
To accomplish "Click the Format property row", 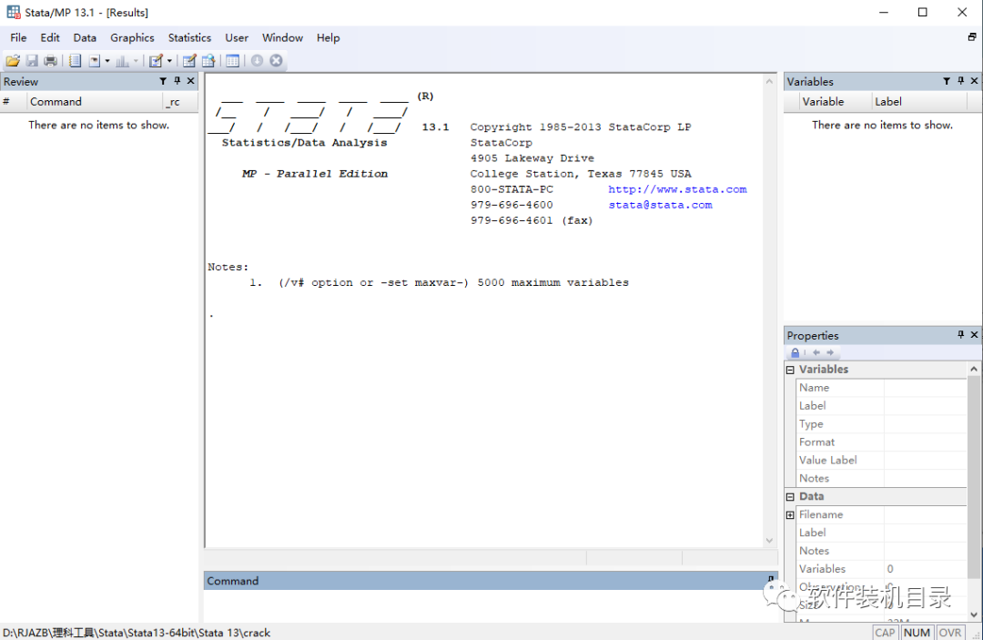I will tap(881, 442).
